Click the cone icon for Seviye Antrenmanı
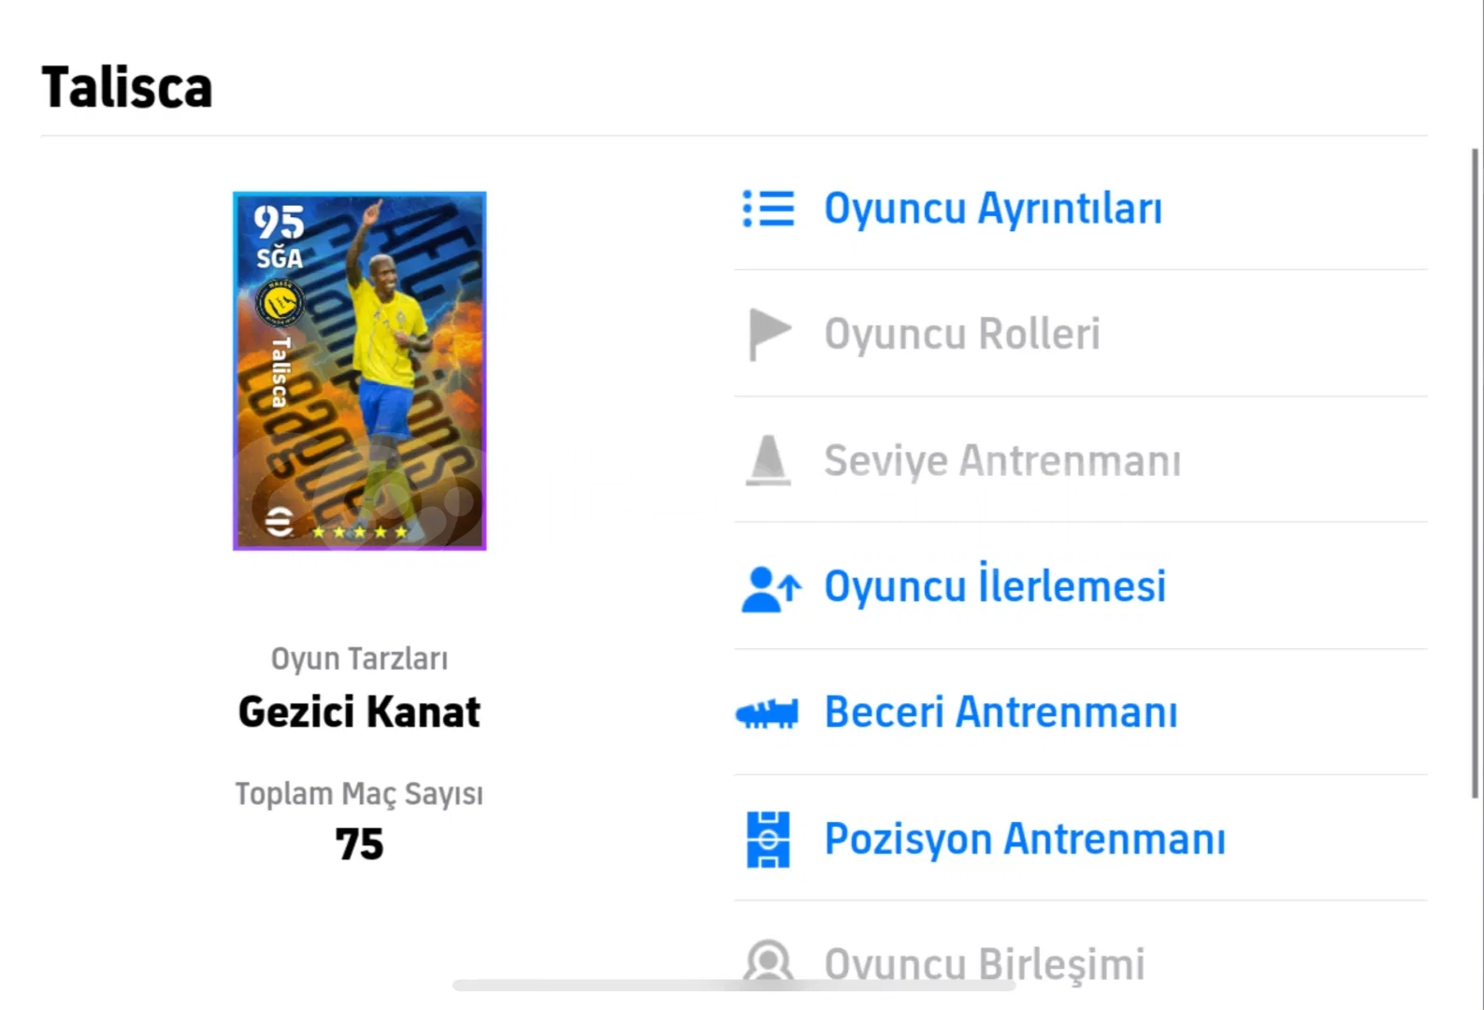The height and width of the screenshot is (1010, 1484). click(x=768, y=460)
